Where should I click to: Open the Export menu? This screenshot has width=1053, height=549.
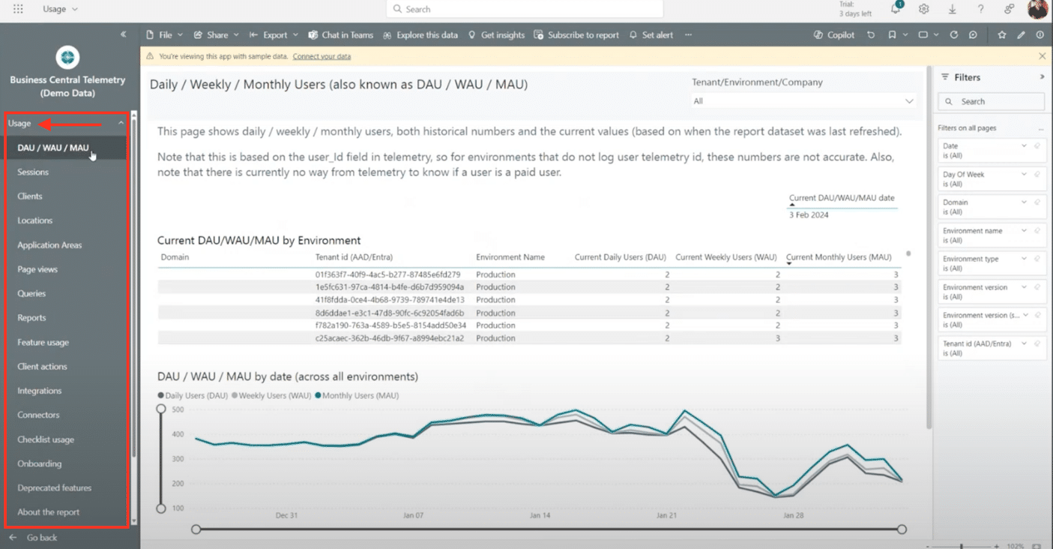pyautogui.click(x=274, y=34)
